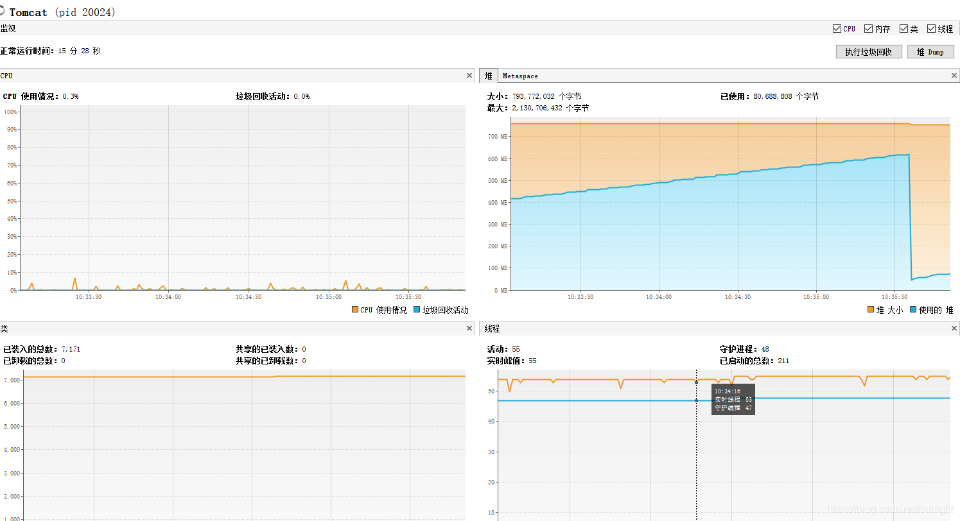Viewport: 960px width, 521px height.
Task: Click the Tomcat (pid 20024) title
Action: 62,12
